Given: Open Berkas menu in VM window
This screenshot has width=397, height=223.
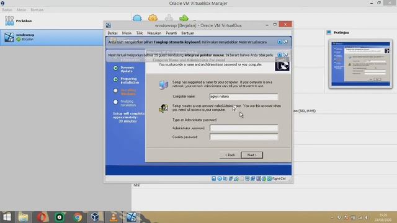Looking at the screenshot, I should [112, 33].
